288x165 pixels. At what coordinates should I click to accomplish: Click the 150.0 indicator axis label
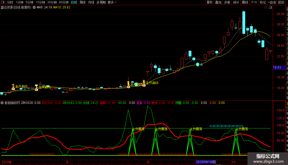click(280, 110)
